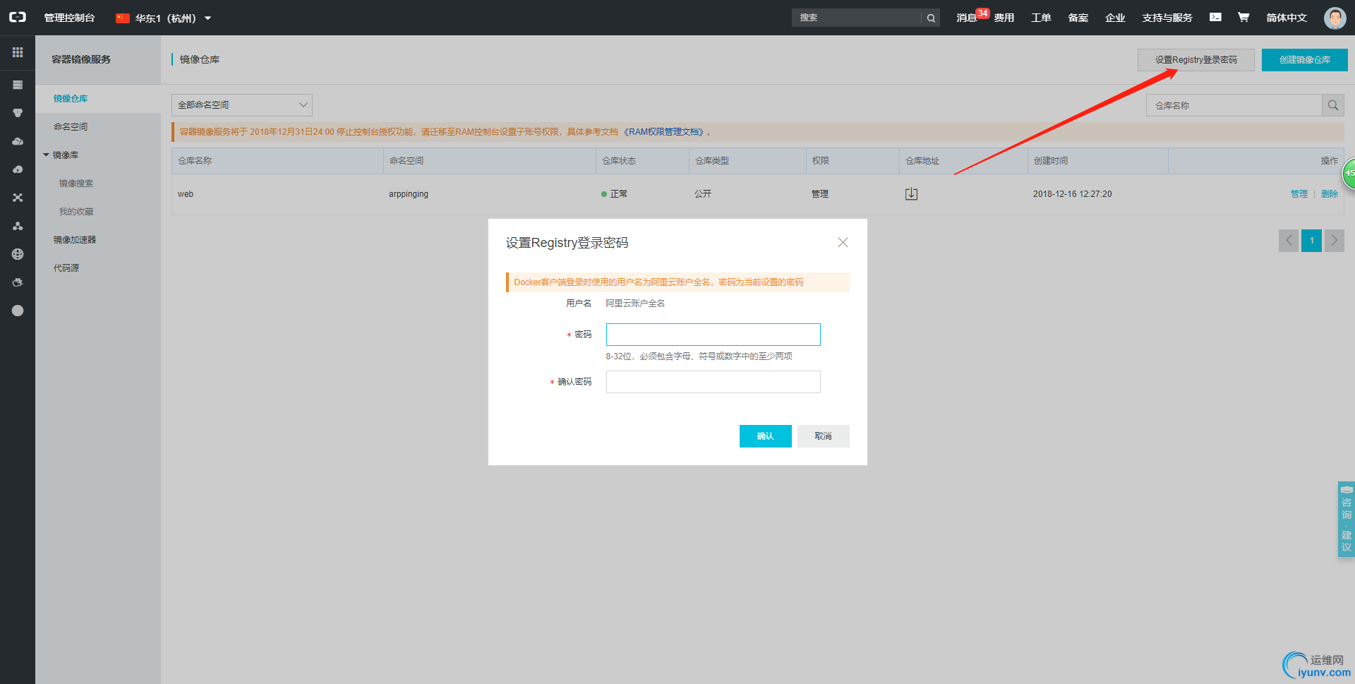Click the 容器镜像服务 sidebar title

pos(81,59)
